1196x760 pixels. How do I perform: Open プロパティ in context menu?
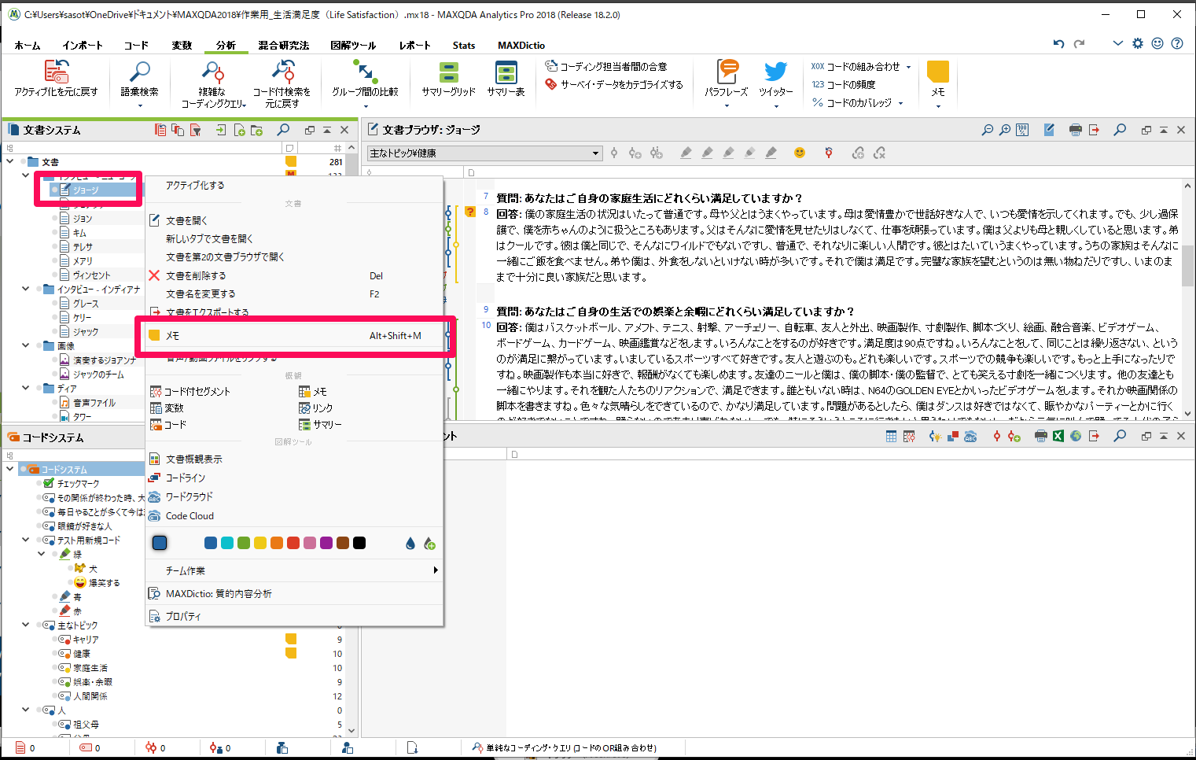pos(183,616)
